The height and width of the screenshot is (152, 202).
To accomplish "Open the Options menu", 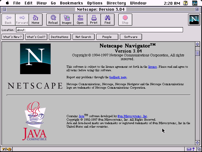I will (95, 3).
